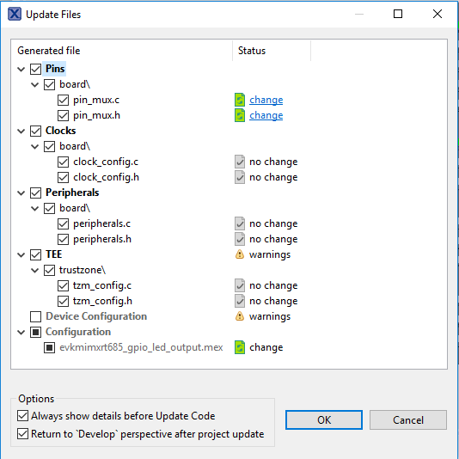459x459 pixels.
Task: Uncheck the clock_config.h checkbox
Action: 64,177
